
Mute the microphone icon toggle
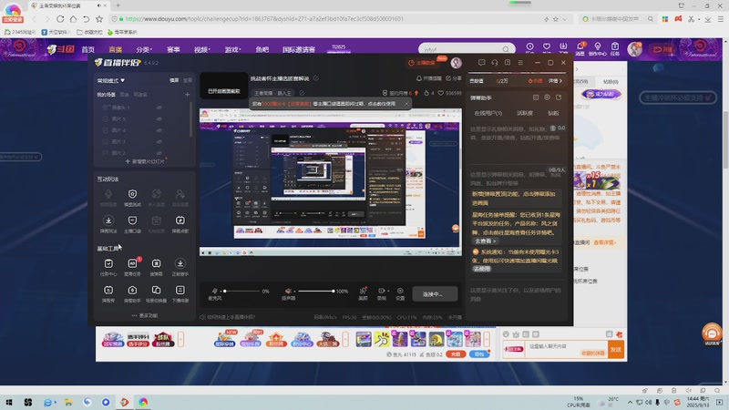(x=214, y=291)
